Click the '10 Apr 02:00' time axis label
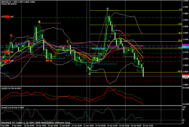Viewport: 189px width, 127px height. point(29,126)
